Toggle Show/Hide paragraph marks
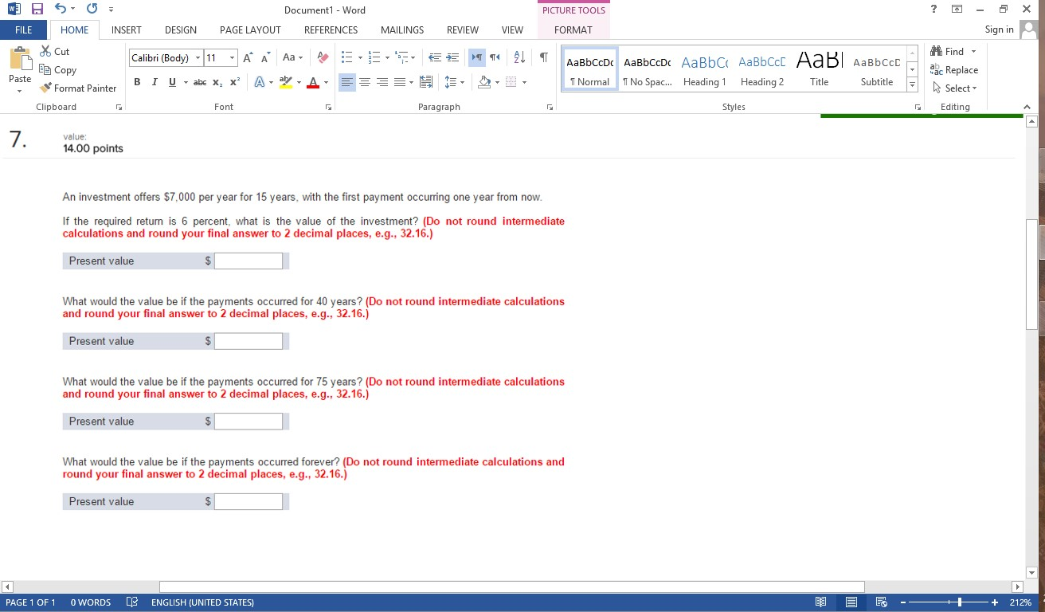Screen dimensions: 1045x612 [543, 57]
